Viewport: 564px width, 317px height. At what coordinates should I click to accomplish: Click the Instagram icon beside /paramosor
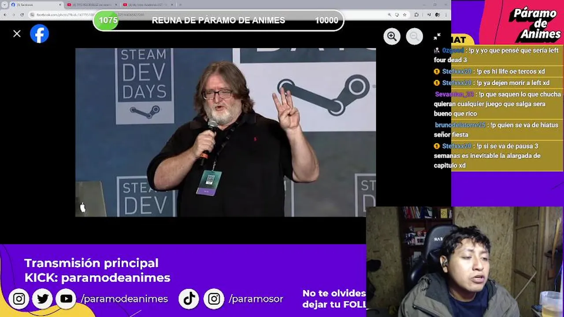pos(214,299)
